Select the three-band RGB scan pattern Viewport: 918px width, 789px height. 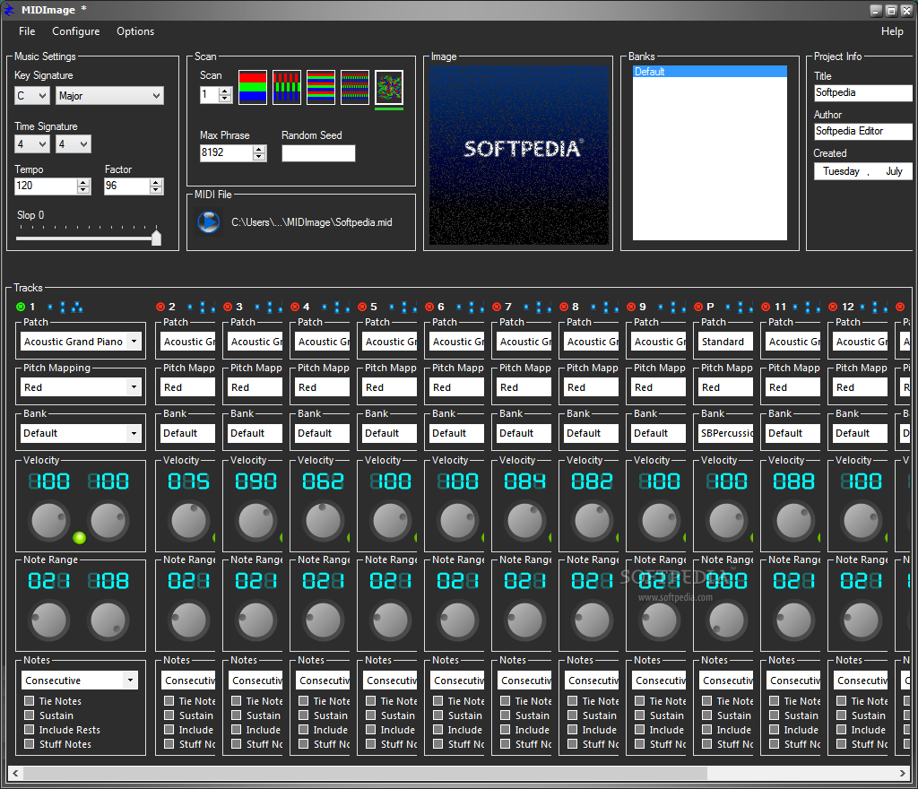pyautogui.click(x=252, y=87)
